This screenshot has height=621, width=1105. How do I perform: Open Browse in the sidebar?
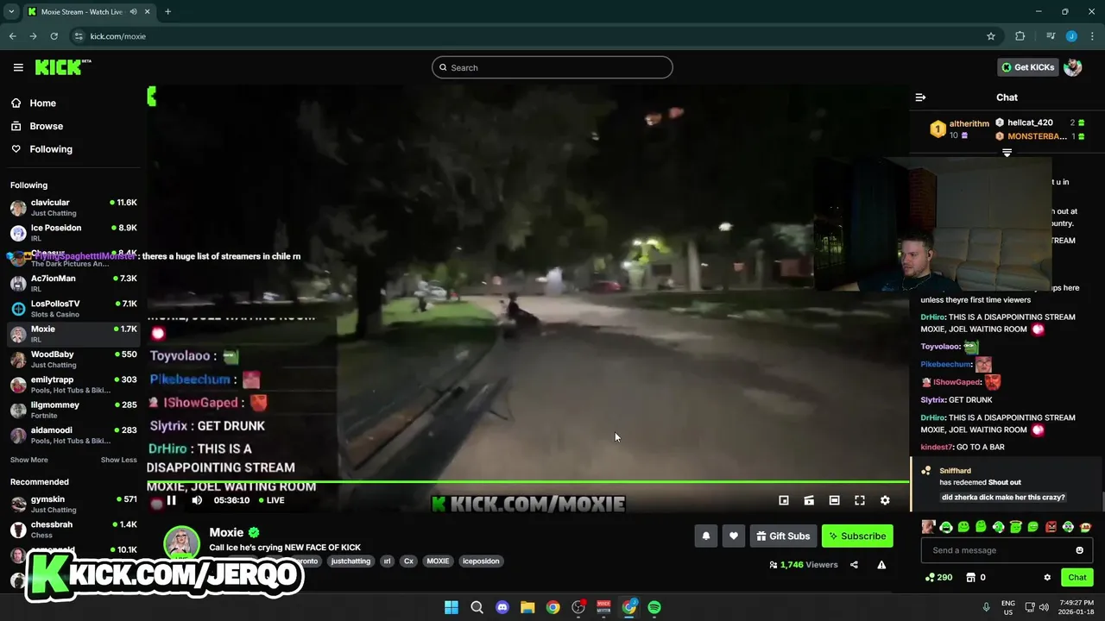click(x=46, y=126)
